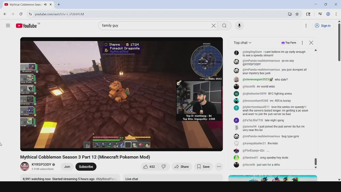This screenshot has height=192, width=341.
Task: Click the 2.31M subscribers text
Action: [43, 169]
